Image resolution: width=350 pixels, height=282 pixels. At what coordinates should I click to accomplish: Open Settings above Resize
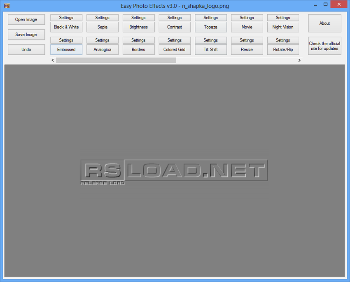247,40
